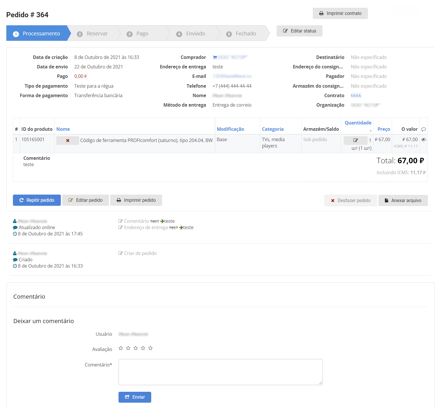
Task: Sort table by Nome column
Action: (x=63, y=129)
